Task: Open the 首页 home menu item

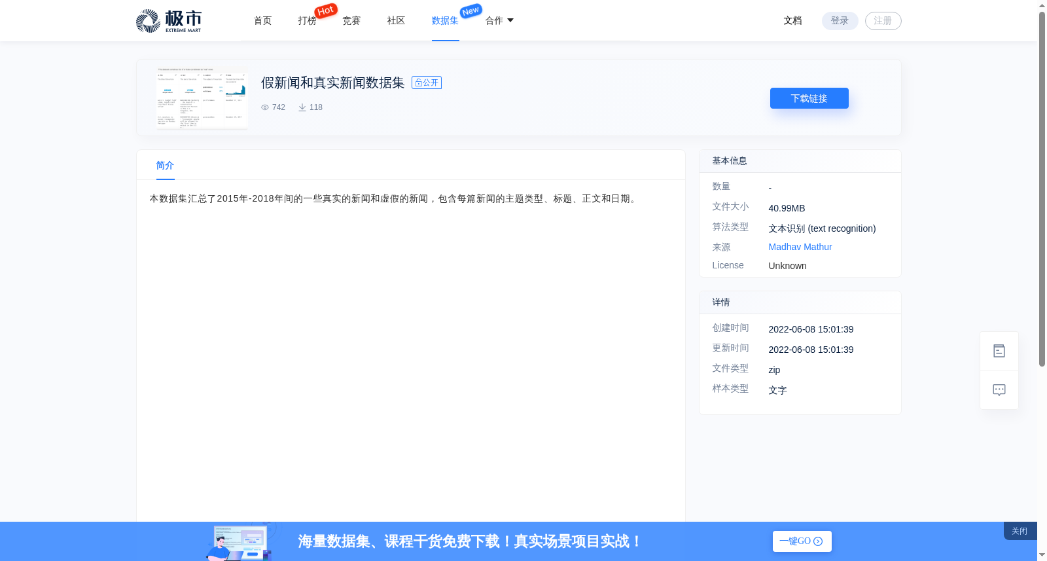Action: pyautogui.click(x=262, y=21)
